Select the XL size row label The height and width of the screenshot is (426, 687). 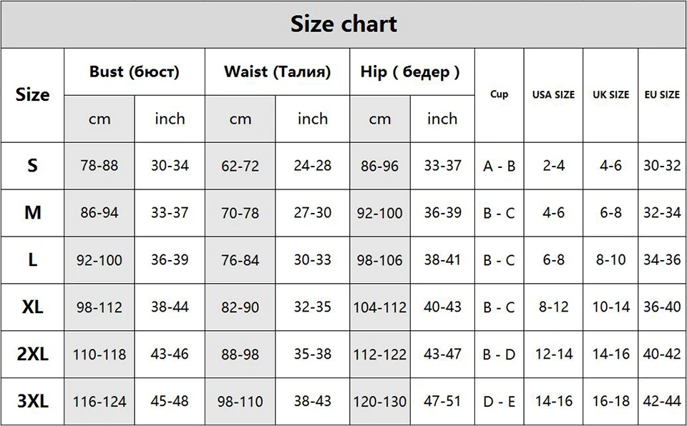click(33, 307)
